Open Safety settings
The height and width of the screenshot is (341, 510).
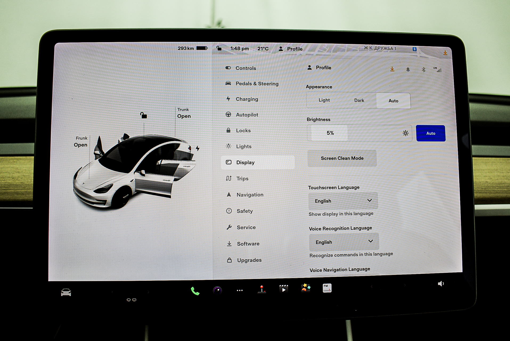[x=239, y=211]
